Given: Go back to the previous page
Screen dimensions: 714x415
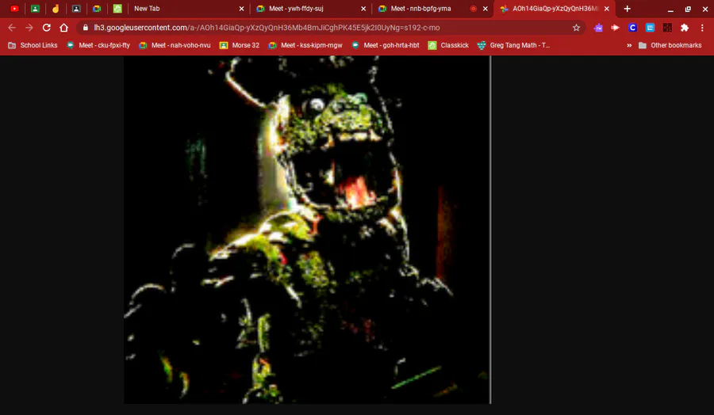Looking at the screenshot, I should [12, 28].
